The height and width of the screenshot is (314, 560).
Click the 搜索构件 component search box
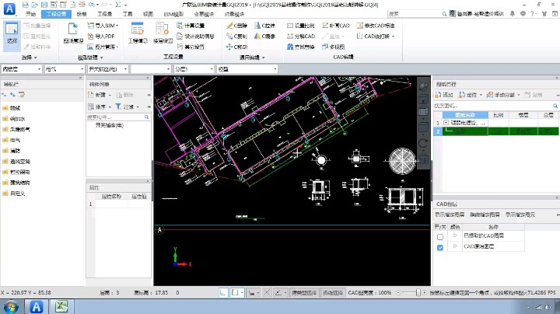118,117
